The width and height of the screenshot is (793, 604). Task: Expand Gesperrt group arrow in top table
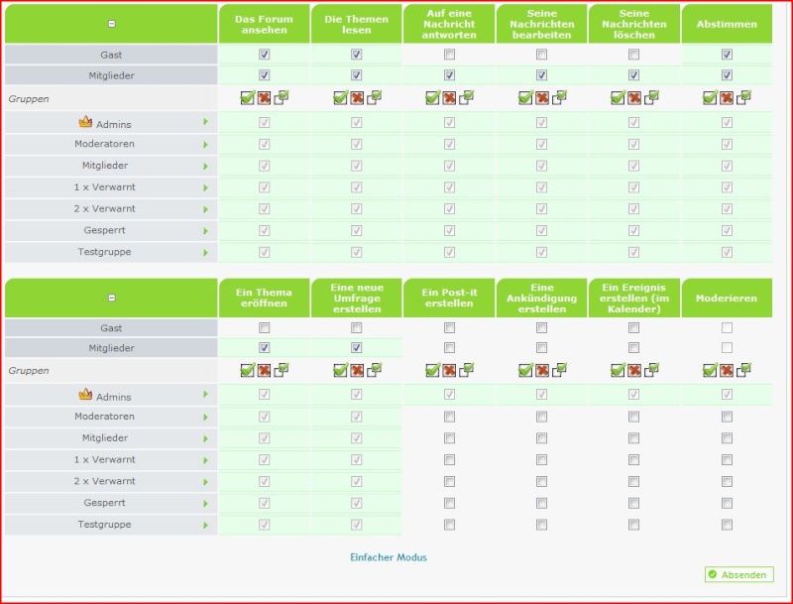pyautogui.click(x=205, y=231)
